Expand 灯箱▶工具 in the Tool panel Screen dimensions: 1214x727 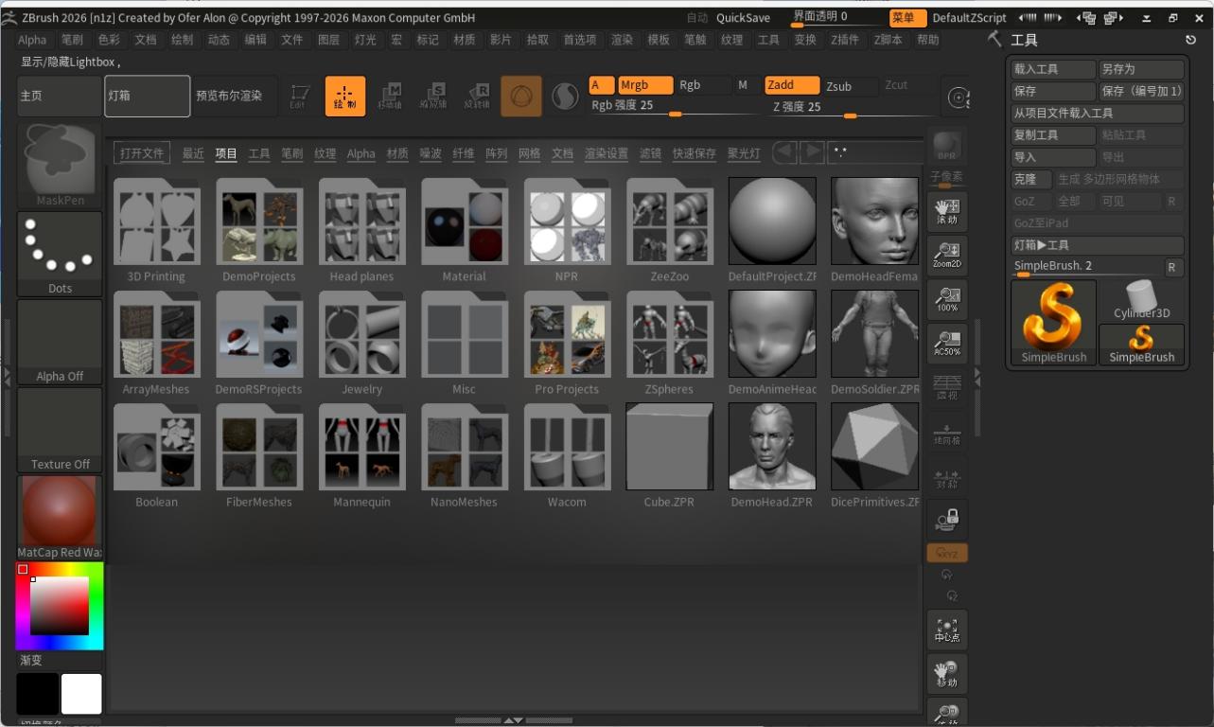(x=1097, y=244)
